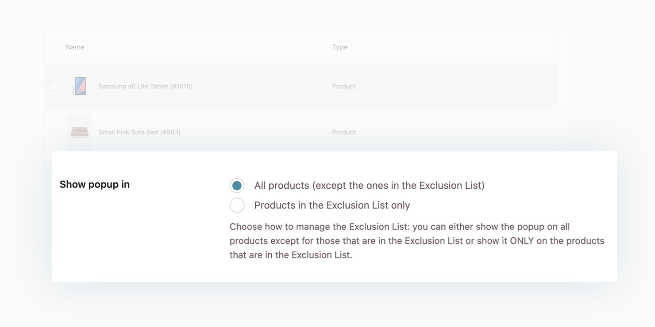This screenshot has height=327, width=655.
Task: Open the Small Pink Sofa Bed (#993) name link
Action: 139,132
